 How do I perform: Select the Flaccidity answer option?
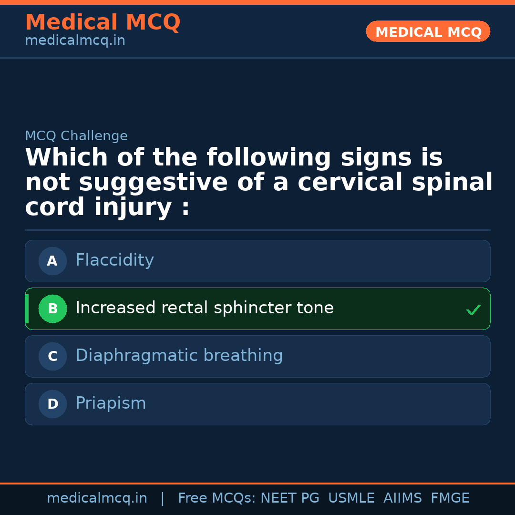[114, 260]
